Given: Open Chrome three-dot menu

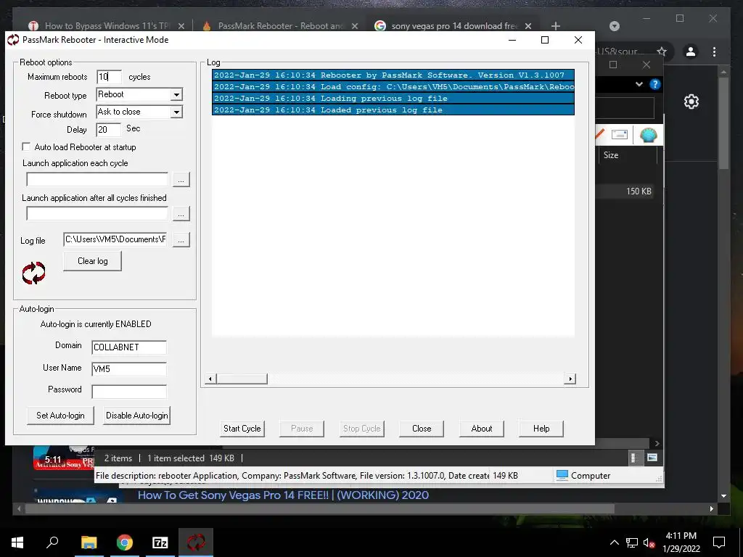Looking at the screenshot, I should point(714,51).
